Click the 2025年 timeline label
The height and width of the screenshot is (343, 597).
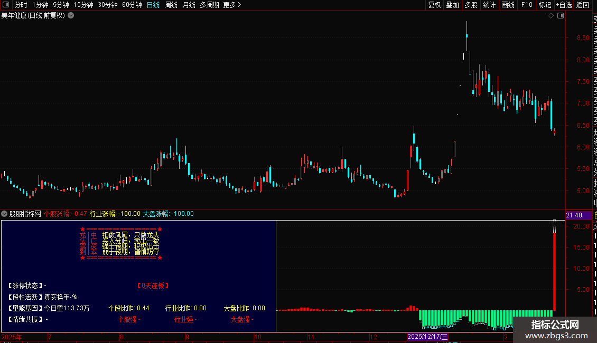click(x=12, y=337)
